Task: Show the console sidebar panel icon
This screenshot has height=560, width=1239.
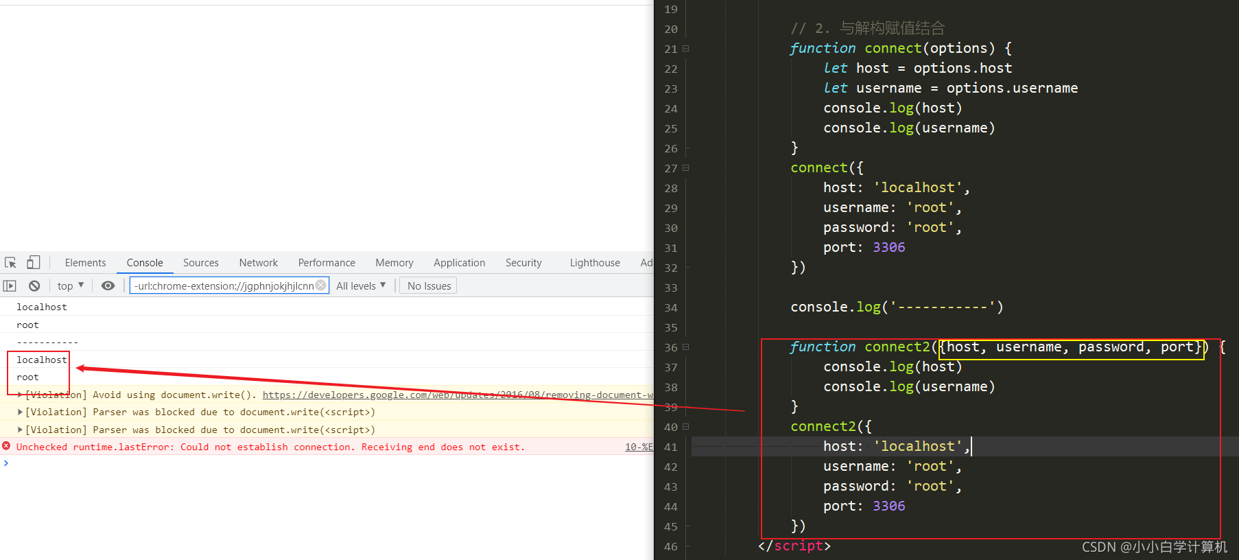Action: click(x=10, y=285)
